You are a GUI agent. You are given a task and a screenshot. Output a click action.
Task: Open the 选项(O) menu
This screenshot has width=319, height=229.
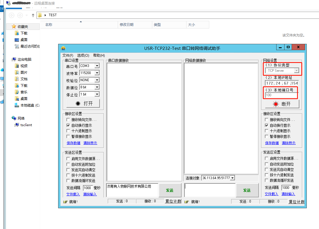point(83,55)
